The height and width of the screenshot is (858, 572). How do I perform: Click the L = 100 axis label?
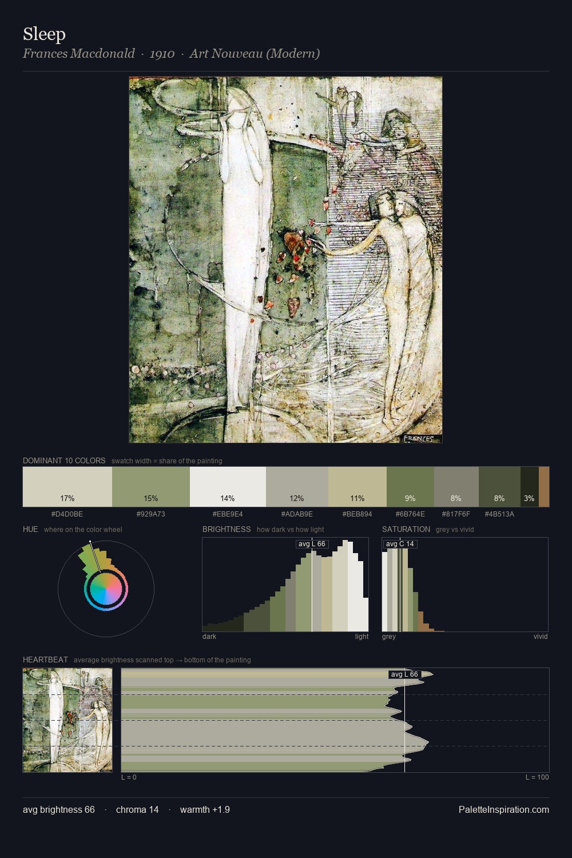coord(537,777)
